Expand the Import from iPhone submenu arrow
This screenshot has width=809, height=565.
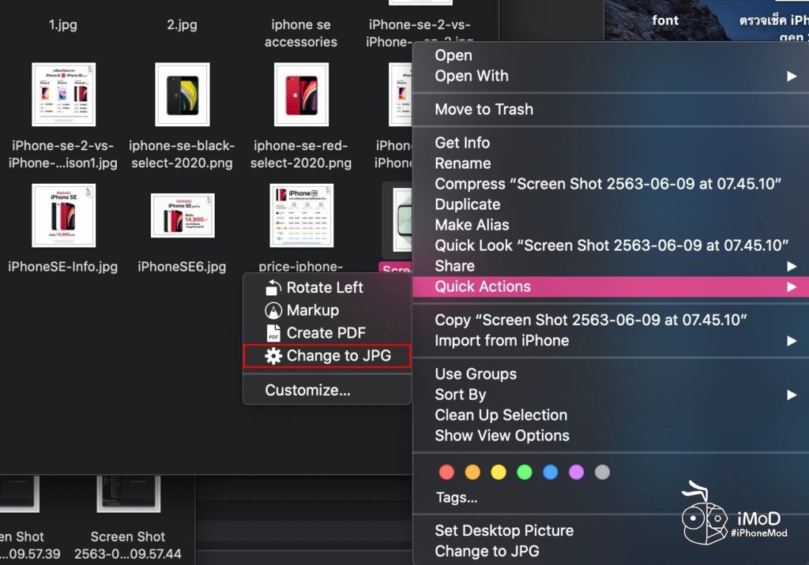791,341
